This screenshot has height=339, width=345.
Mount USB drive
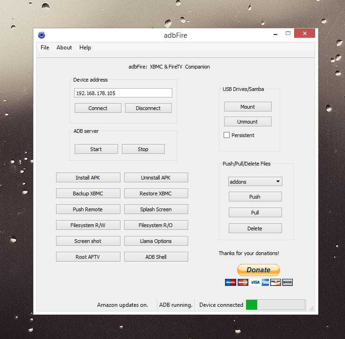click(x=248, y=107)
